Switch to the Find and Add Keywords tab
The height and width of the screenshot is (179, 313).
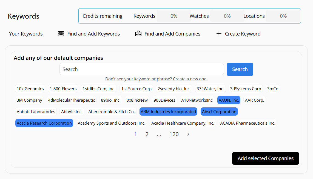click(x=93, y=34)
